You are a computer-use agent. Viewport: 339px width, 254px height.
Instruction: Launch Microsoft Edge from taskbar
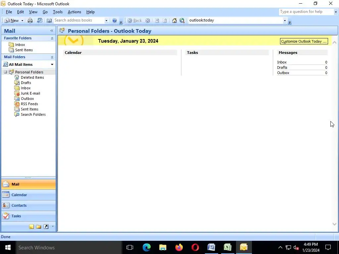coord(147,247)
